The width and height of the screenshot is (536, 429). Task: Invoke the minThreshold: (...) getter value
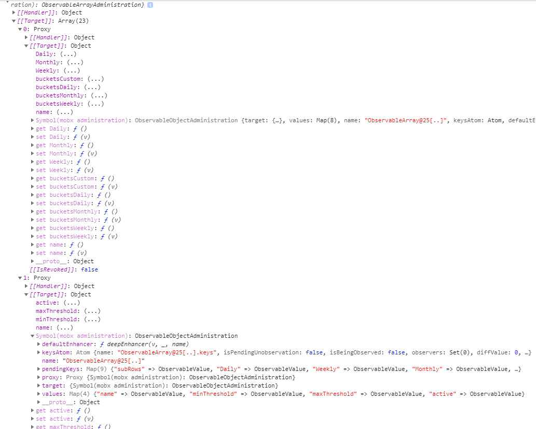[x=92, y=320]
